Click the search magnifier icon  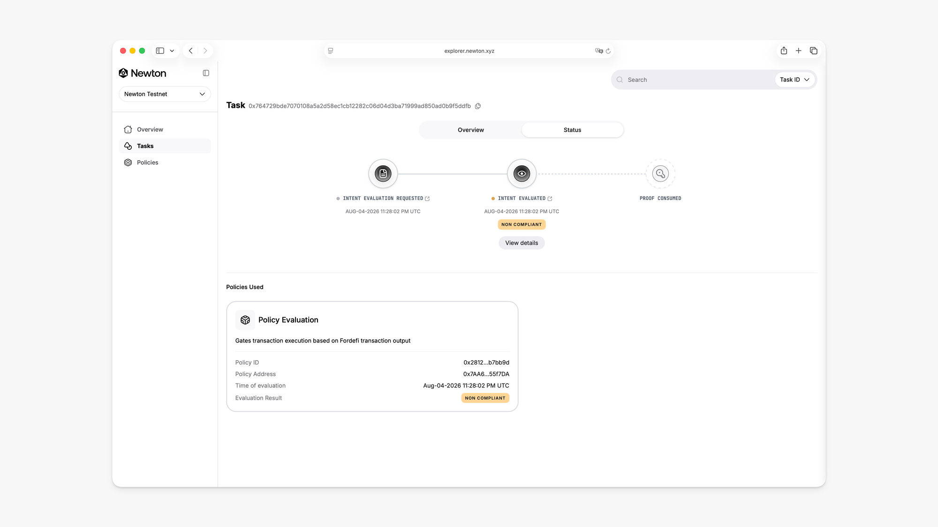(x=620, y=80)
